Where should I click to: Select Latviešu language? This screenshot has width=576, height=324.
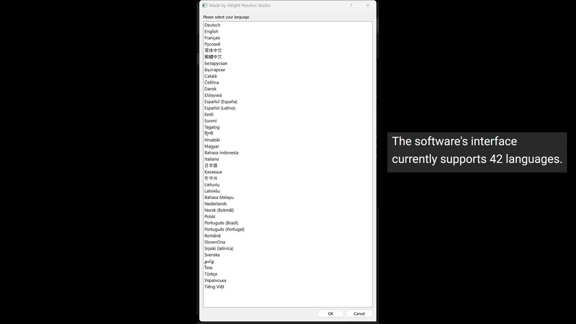pos(212,191)
